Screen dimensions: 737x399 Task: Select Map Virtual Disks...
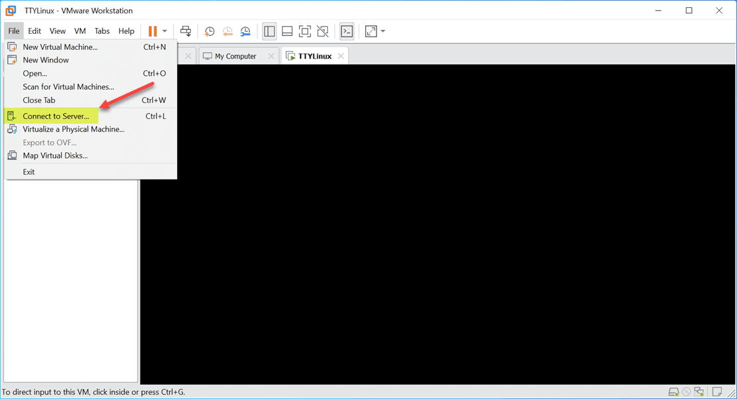pos(90,156)
